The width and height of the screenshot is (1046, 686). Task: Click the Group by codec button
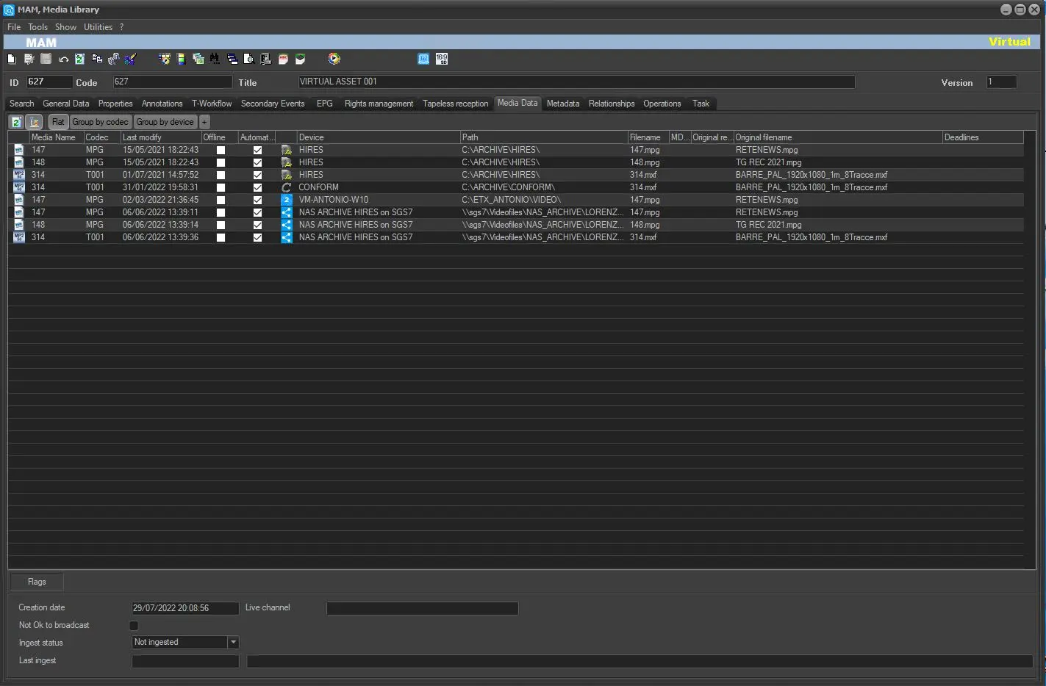[x=100, y=122]
